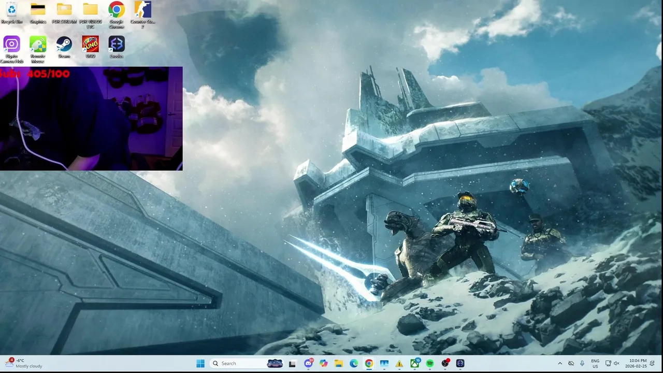Open the Windows Start menu

200,363
